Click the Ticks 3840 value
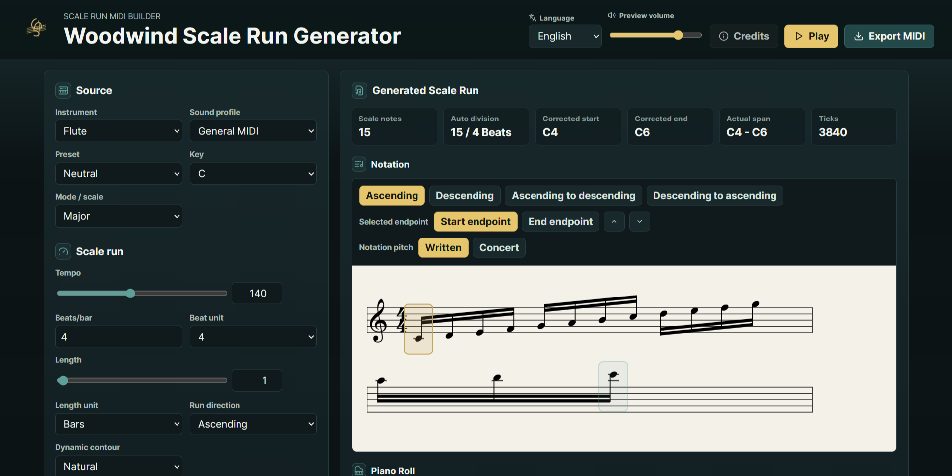 click(x=833, y=132)
